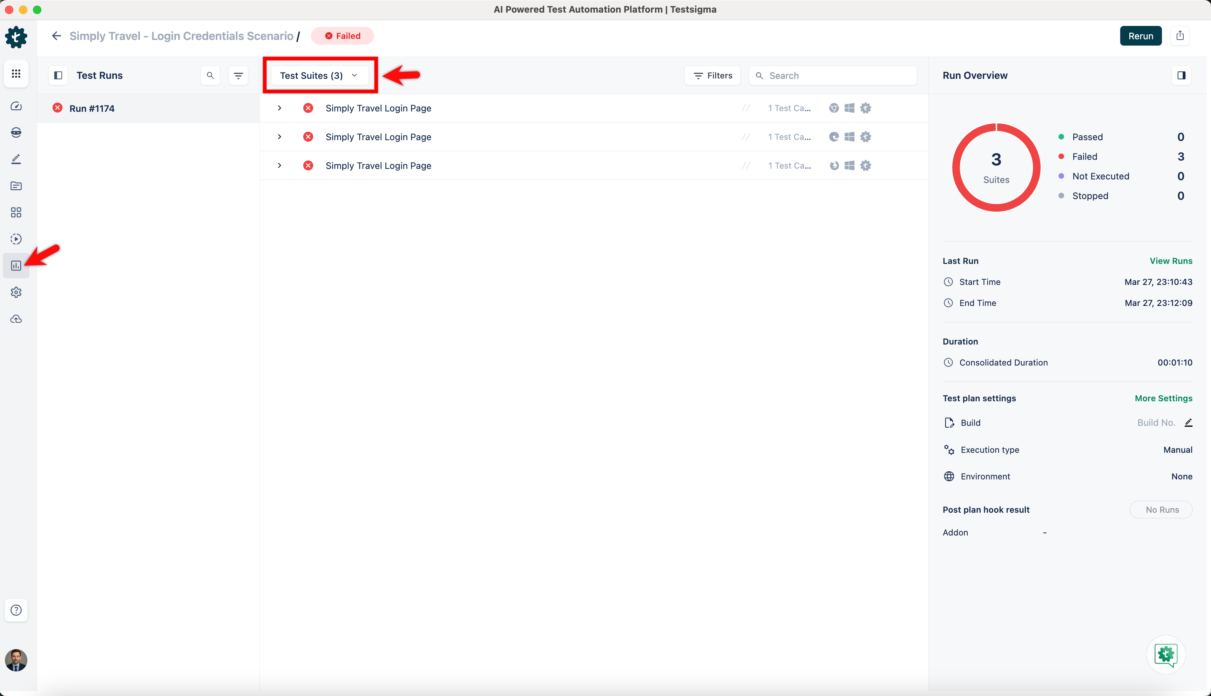The width and height of the screenshot is (1211, 696).
Task: Open the Testsigma chatbot assistant icon
Action: pos(1165,654)
